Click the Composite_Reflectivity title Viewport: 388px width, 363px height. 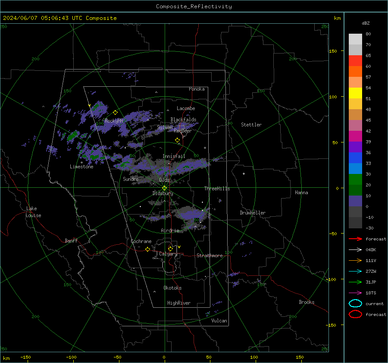coord(194,6)
